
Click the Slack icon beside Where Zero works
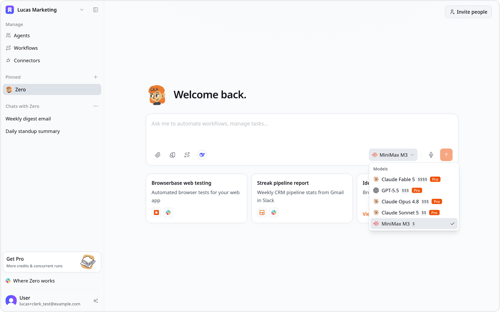click(8, 281)
